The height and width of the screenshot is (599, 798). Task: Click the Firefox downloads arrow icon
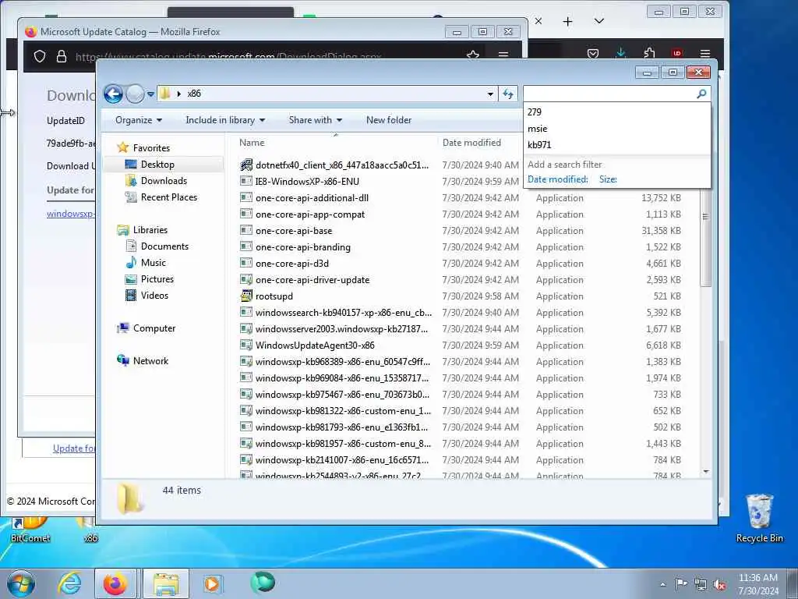tap(621, 53)
